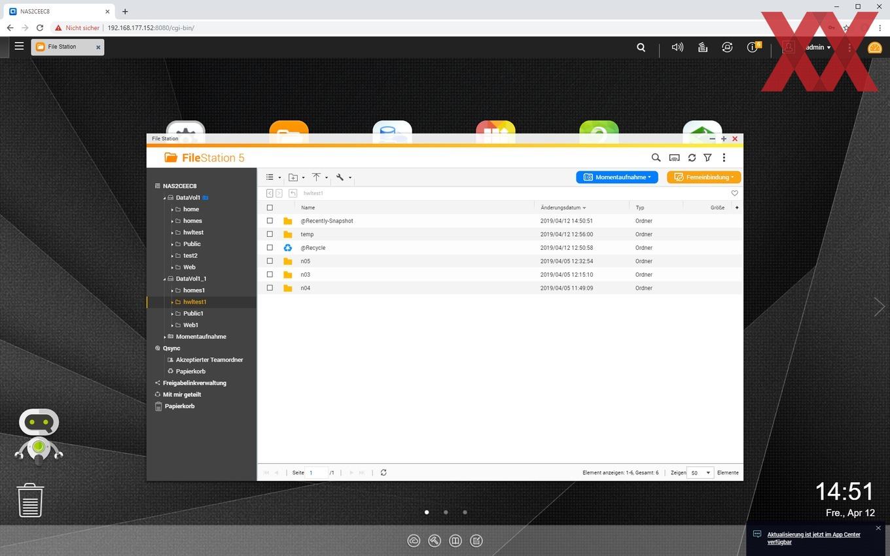Sort by the Änderungsdatum column header
Viewport: 890px width, 556px height.
563,207
